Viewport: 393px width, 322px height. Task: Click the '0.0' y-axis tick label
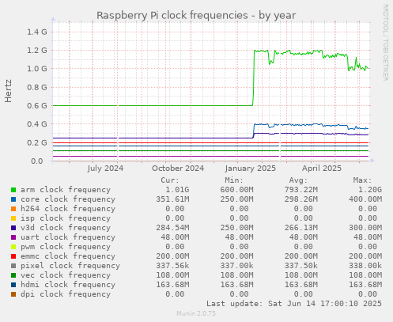[x=37, y=161]
